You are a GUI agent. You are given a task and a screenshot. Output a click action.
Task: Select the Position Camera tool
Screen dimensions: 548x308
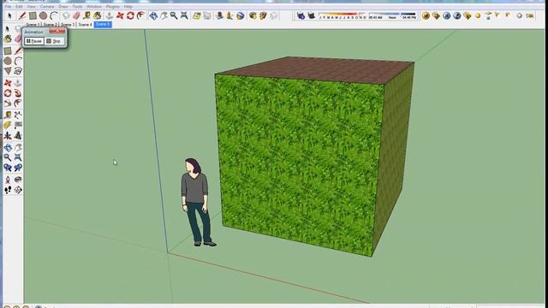(x=8, y=180)
